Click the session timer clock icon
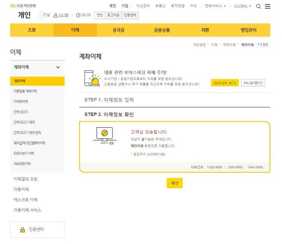 pyautogui.click(x=78, y=15)
